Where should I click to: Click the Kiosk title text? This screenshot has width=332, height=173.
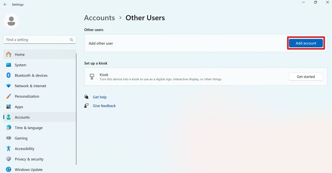[104, 75]
